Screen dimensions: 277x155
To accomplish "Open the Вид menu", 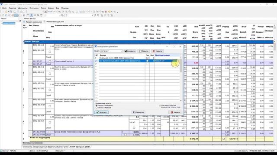I will click(x=58, y=8).
